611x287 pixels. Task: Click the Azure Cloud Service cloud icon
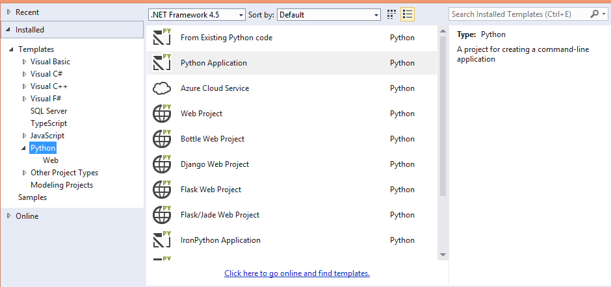coord(162,88)
